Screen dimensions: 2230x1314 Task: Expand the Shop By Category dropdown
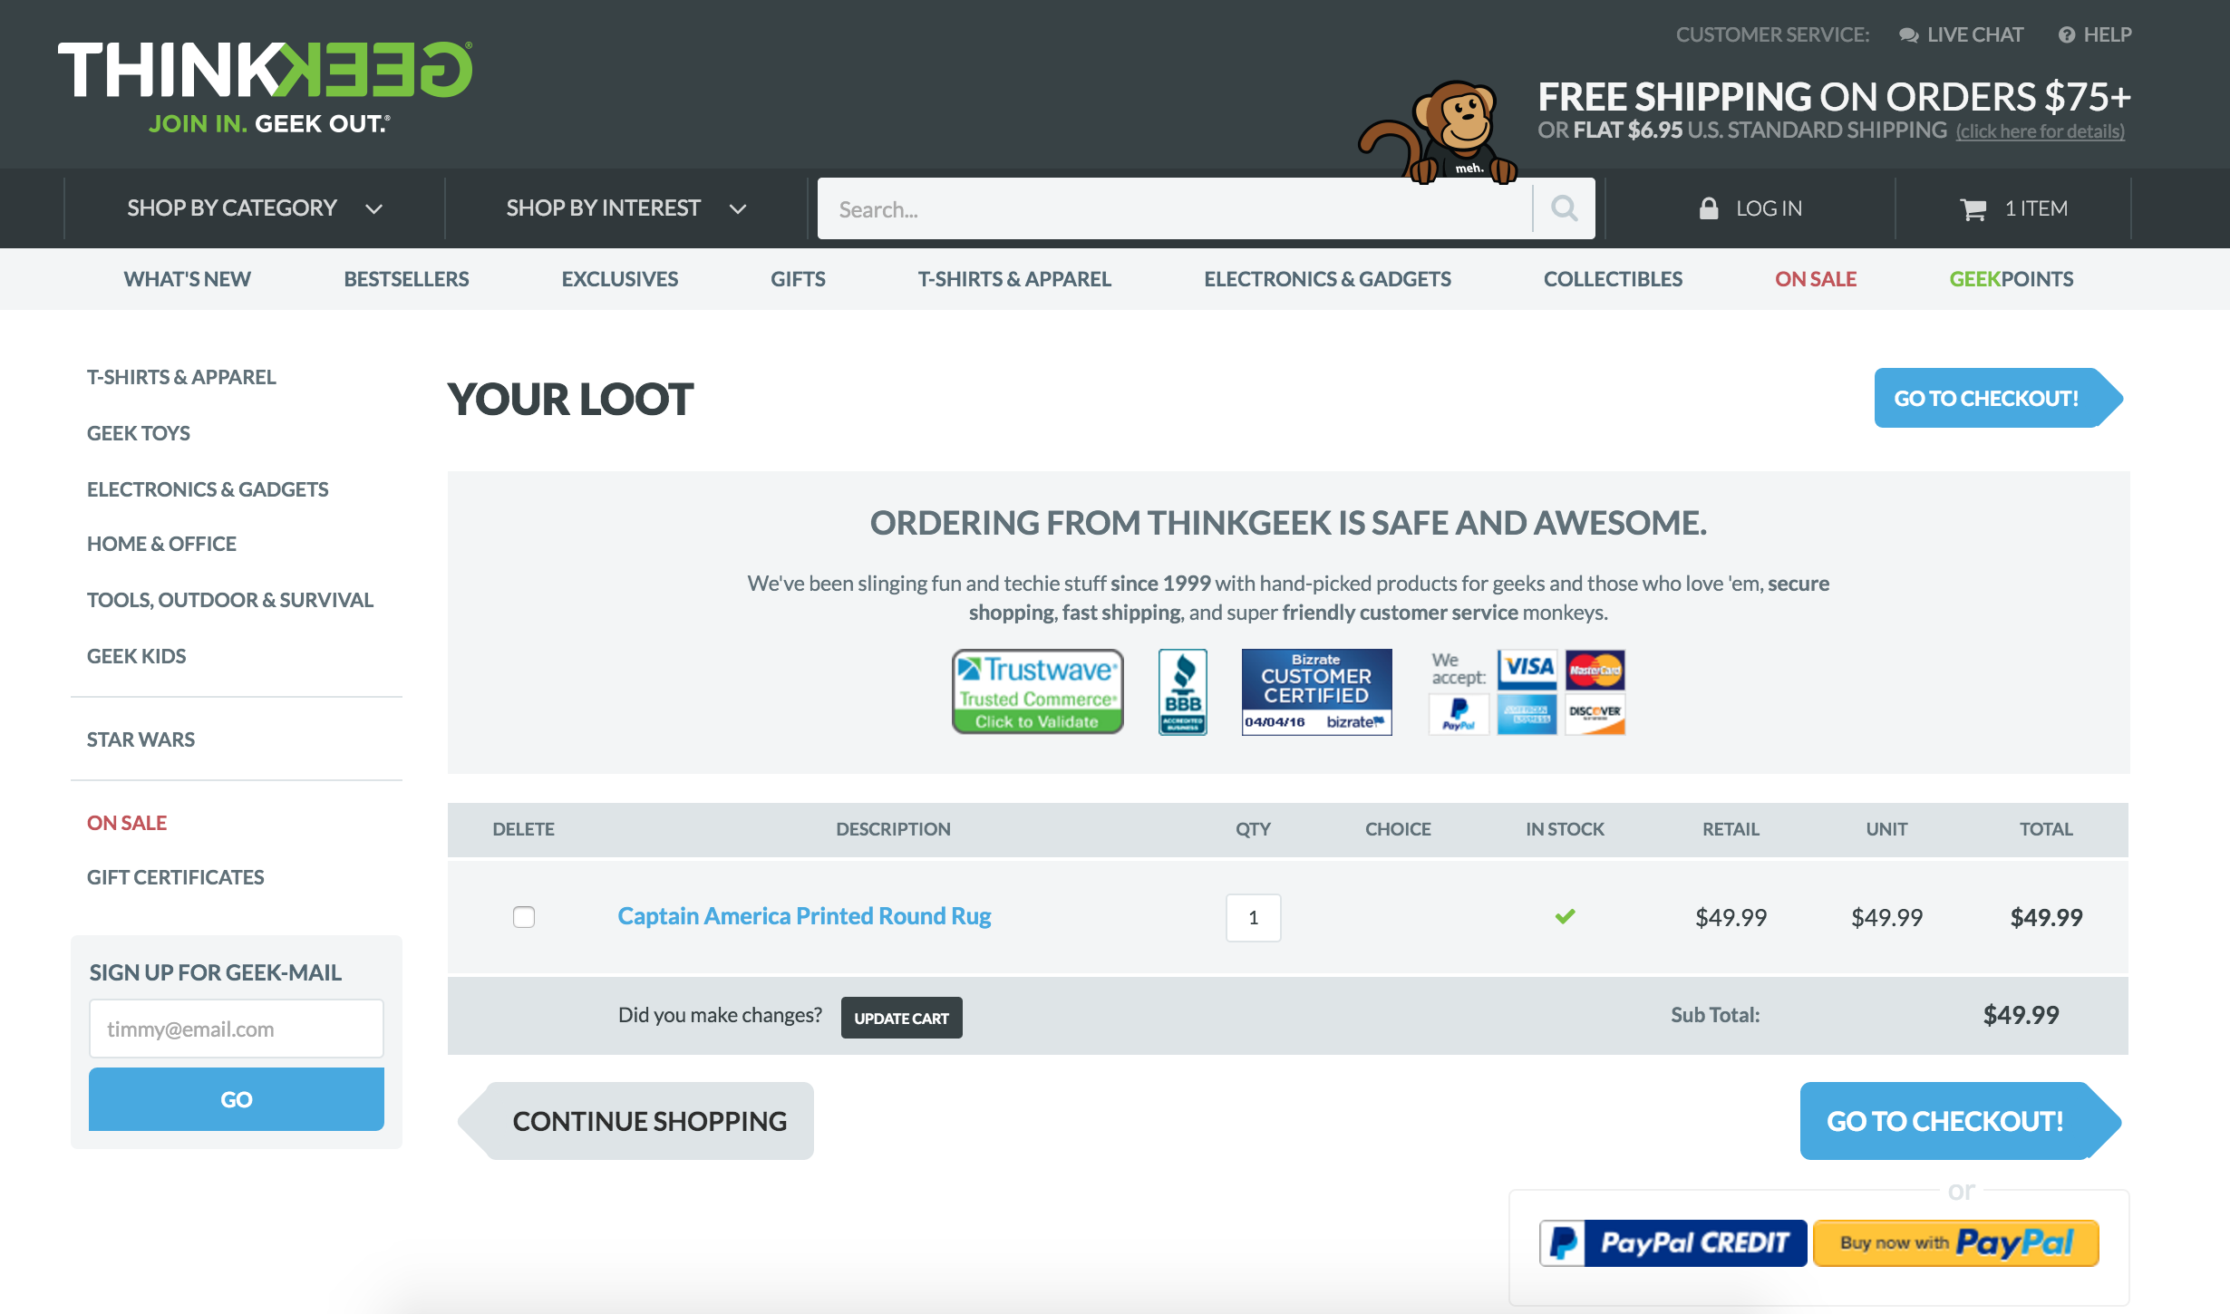tap(255, 208)
